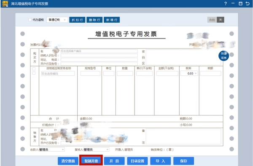Screen dimensions: 253x166
Task: Open 目录设置 button
Action: (137, 161)
